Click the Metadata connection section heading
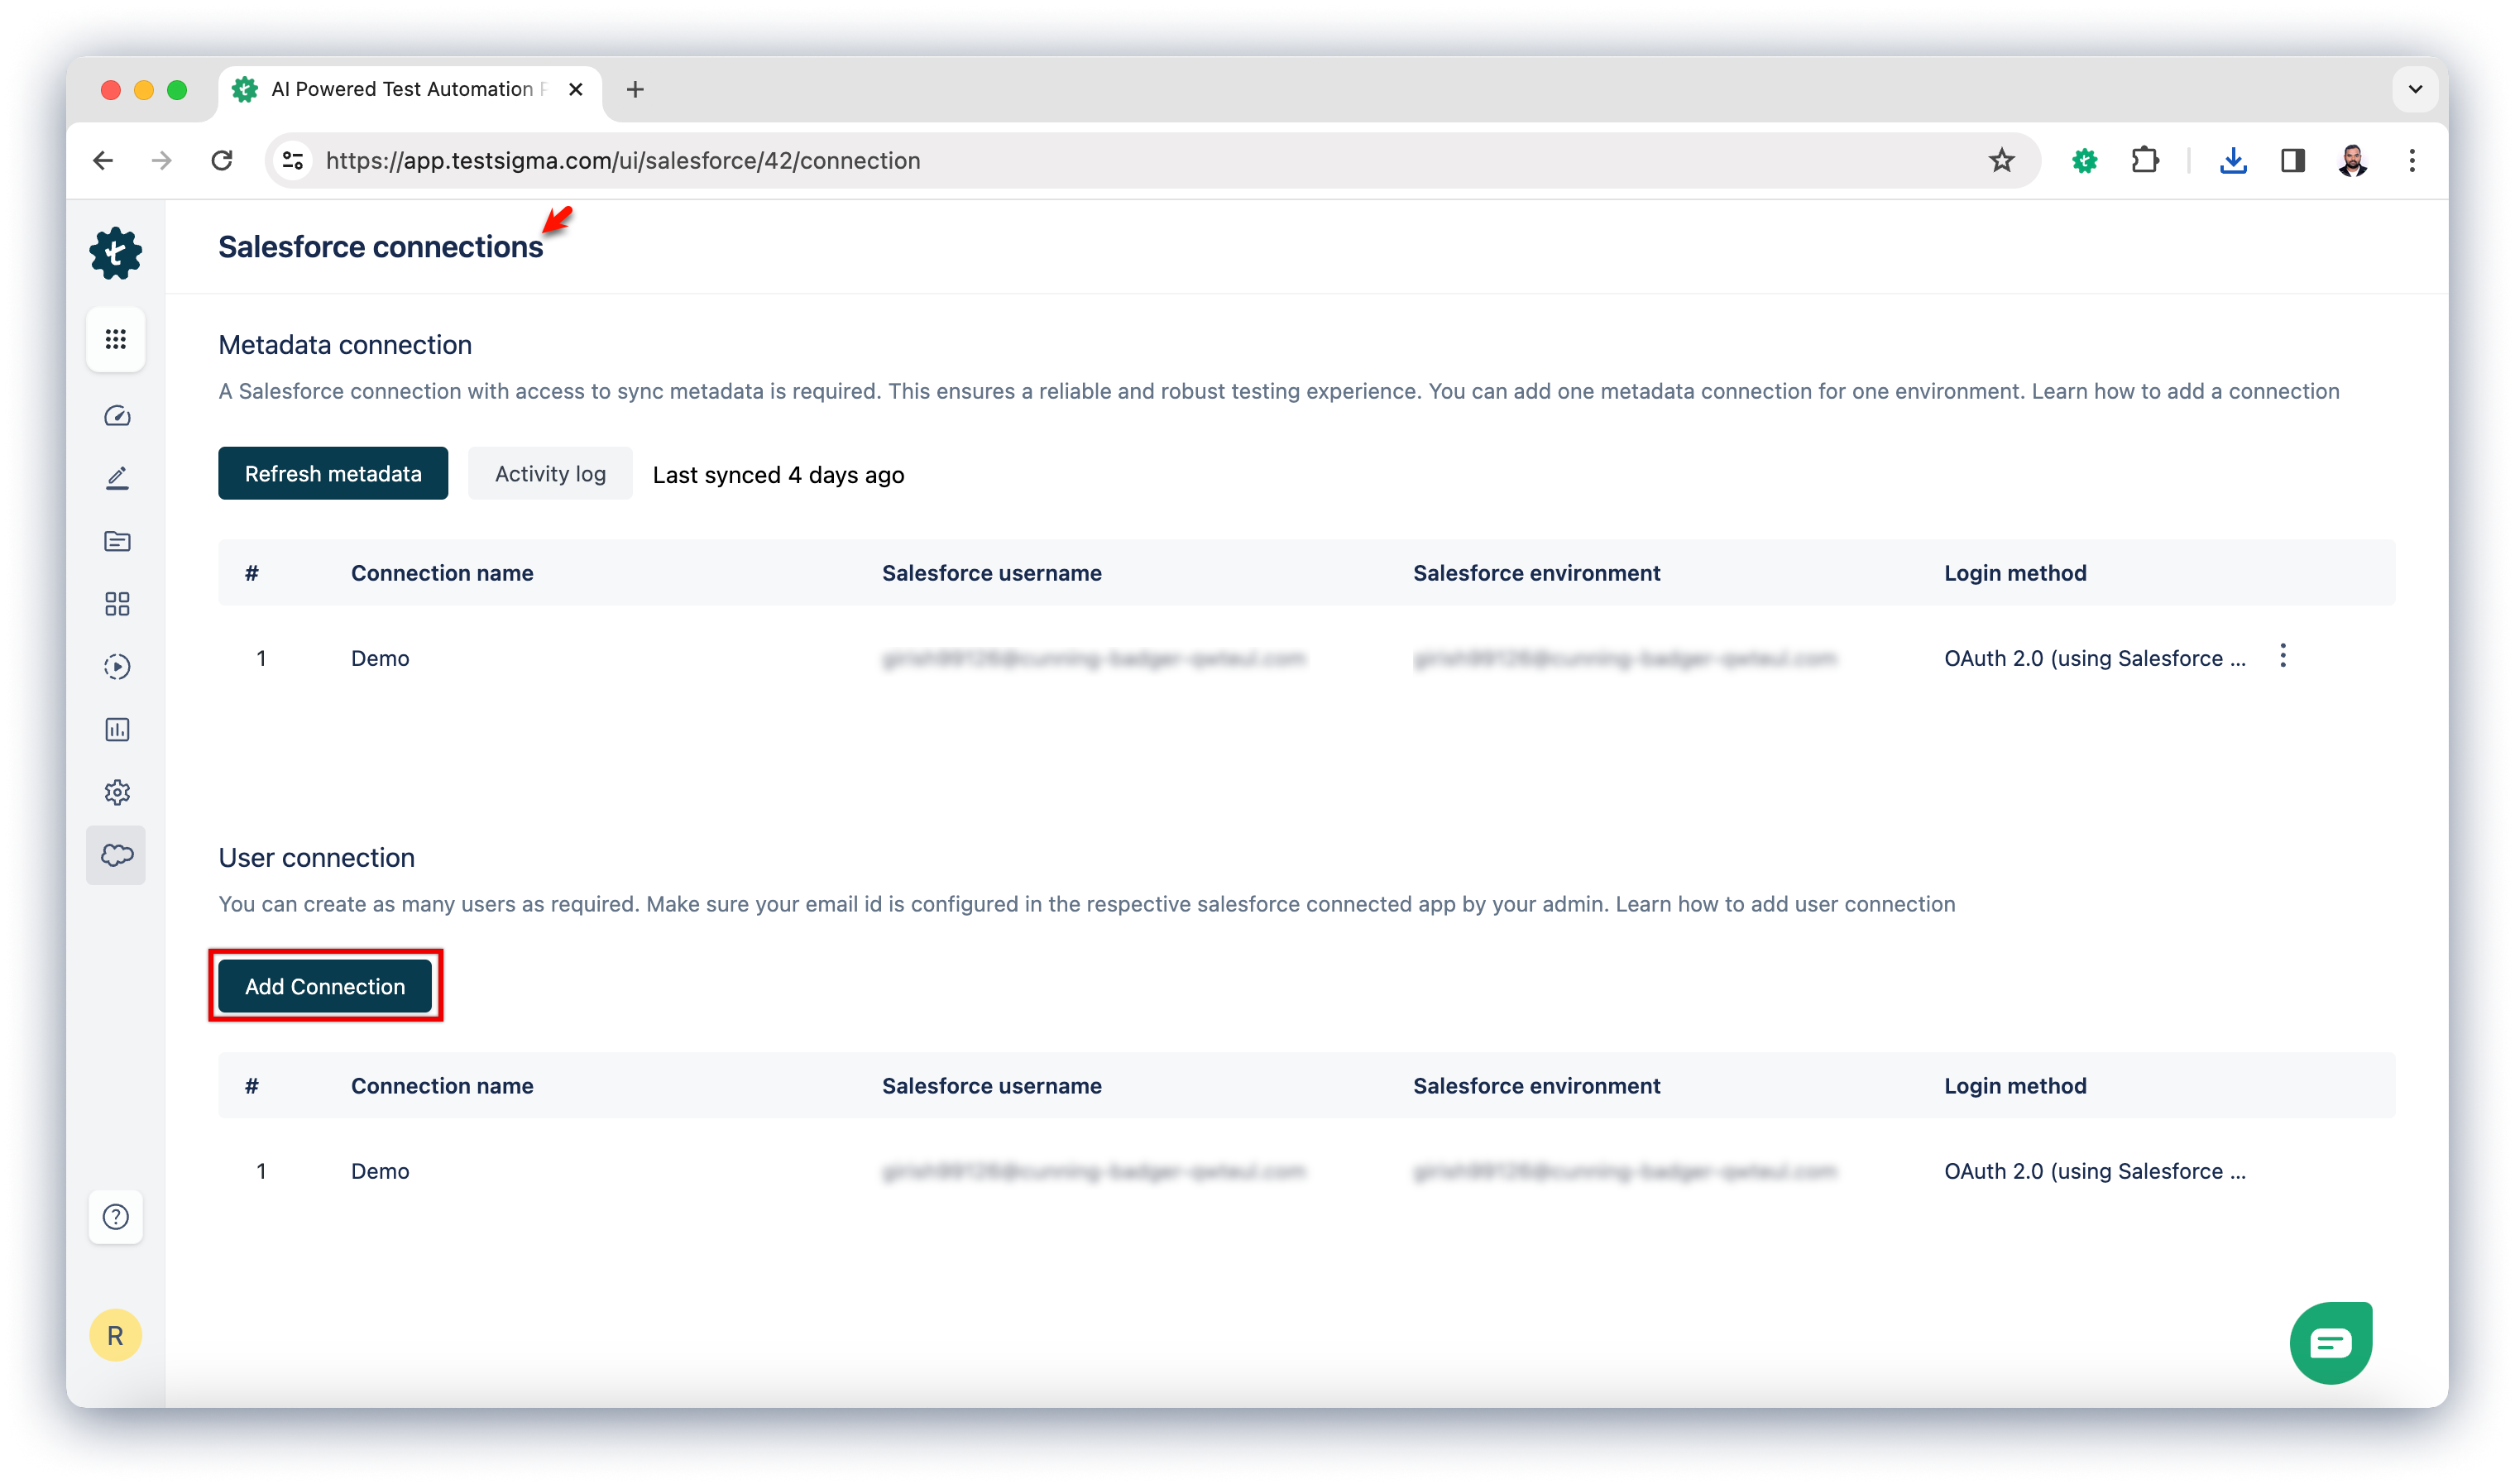Viewport: 2515px width, 1484px height. [x=345, y=345]
